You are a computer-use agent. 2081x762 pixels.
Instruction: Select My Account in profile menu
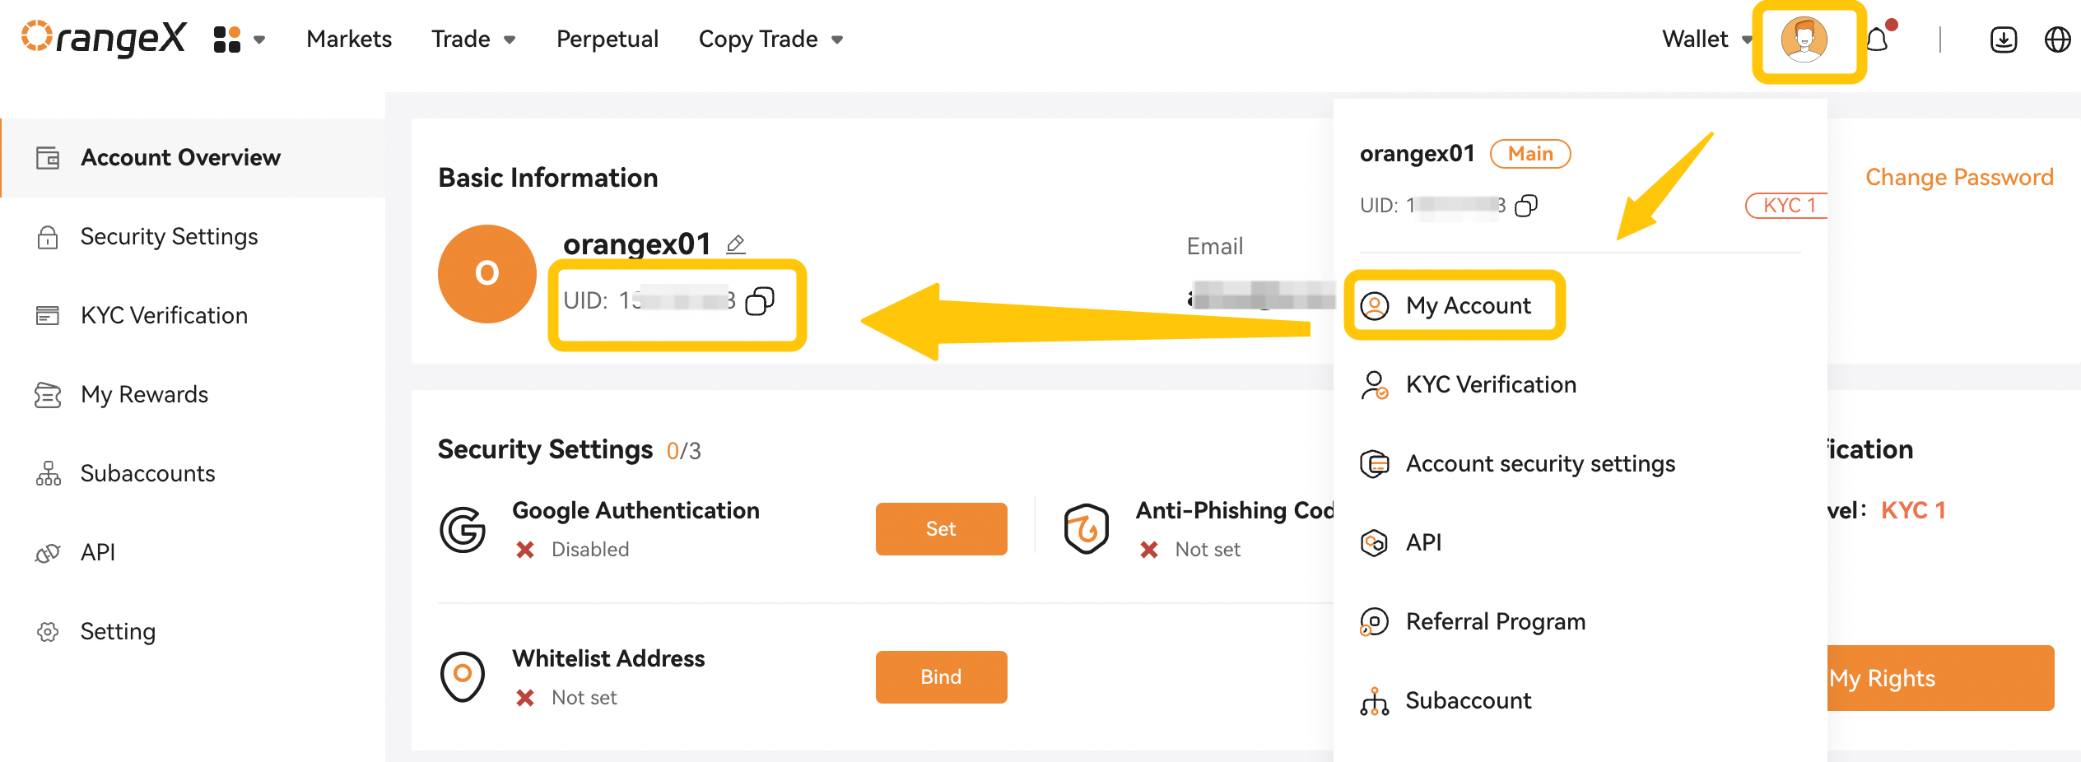(1455, 305)
